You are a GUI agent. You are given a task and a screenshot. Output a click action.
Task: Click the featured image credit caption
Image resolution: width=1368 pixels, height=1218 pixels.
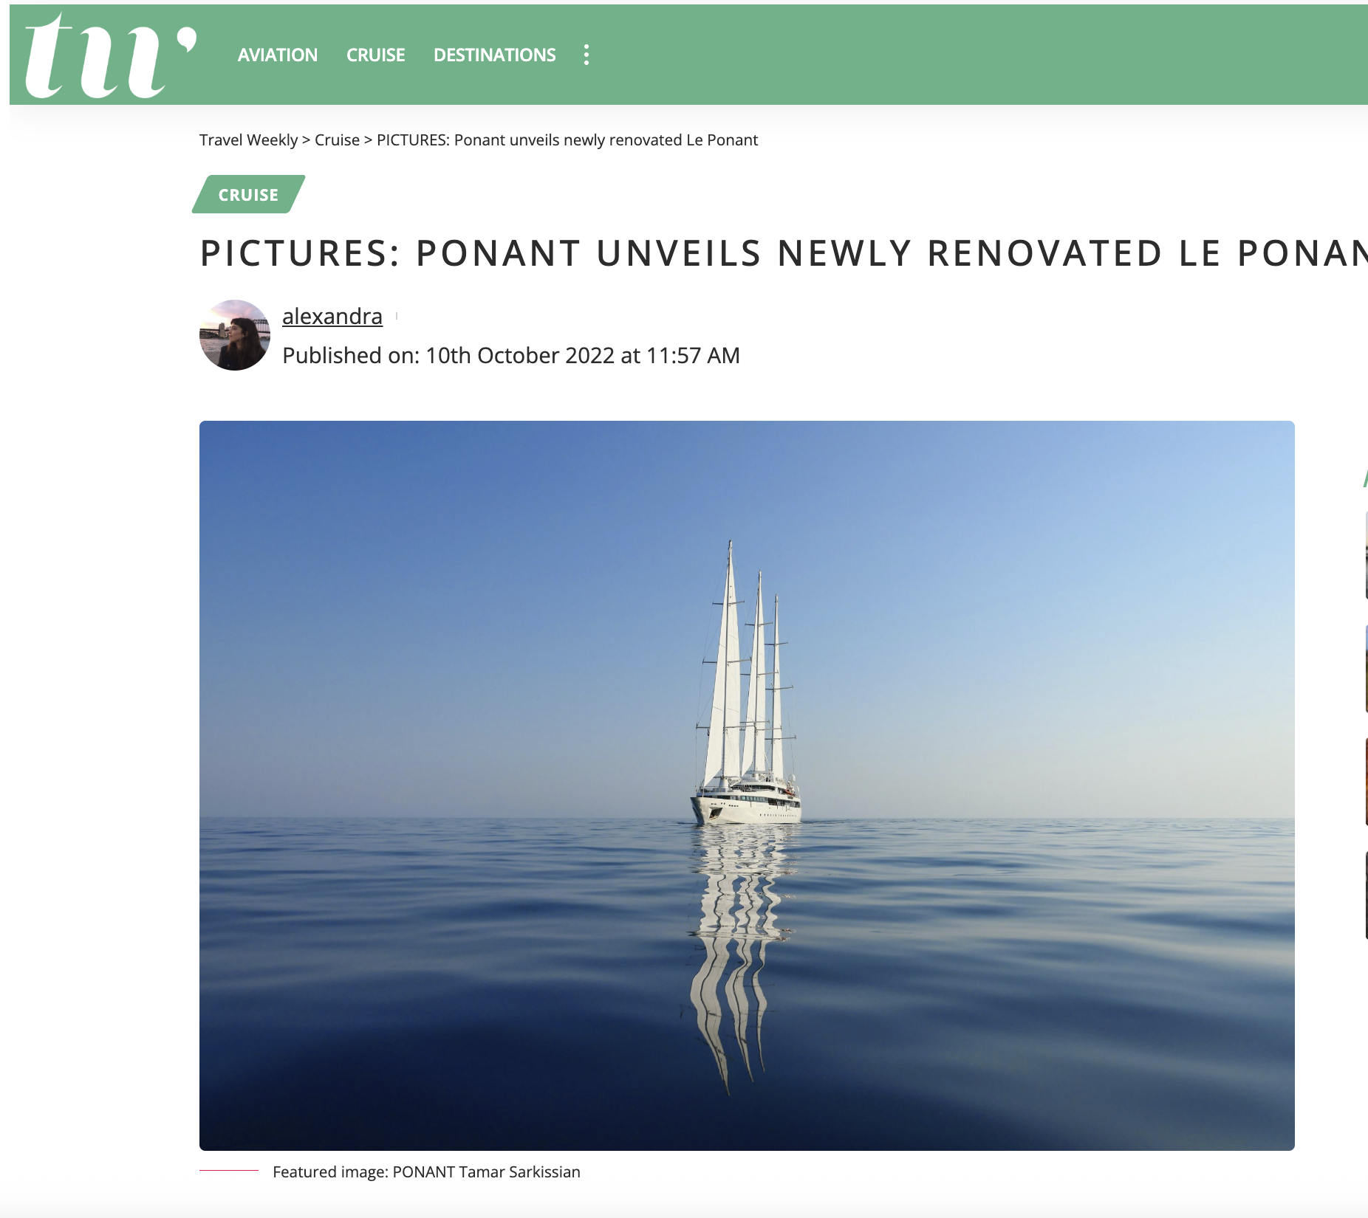pos(426,1171)
